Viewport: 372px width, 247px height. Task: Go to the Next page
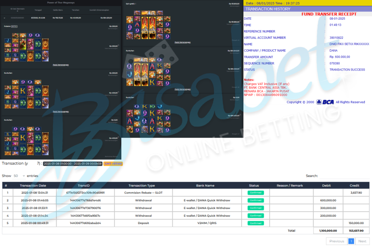(x=362, y=241)
